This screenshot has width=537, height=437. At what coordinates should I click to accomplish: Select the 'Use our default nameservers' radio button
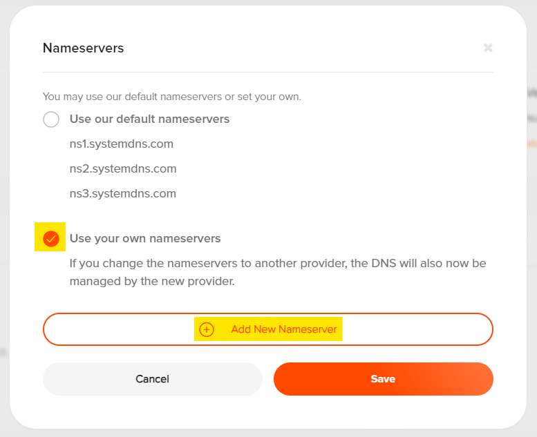click(51, 119)
